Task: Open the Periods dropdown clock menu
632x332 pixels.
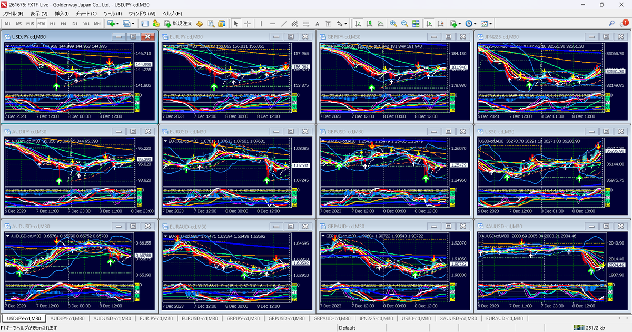Action: [x=468, y=23]
